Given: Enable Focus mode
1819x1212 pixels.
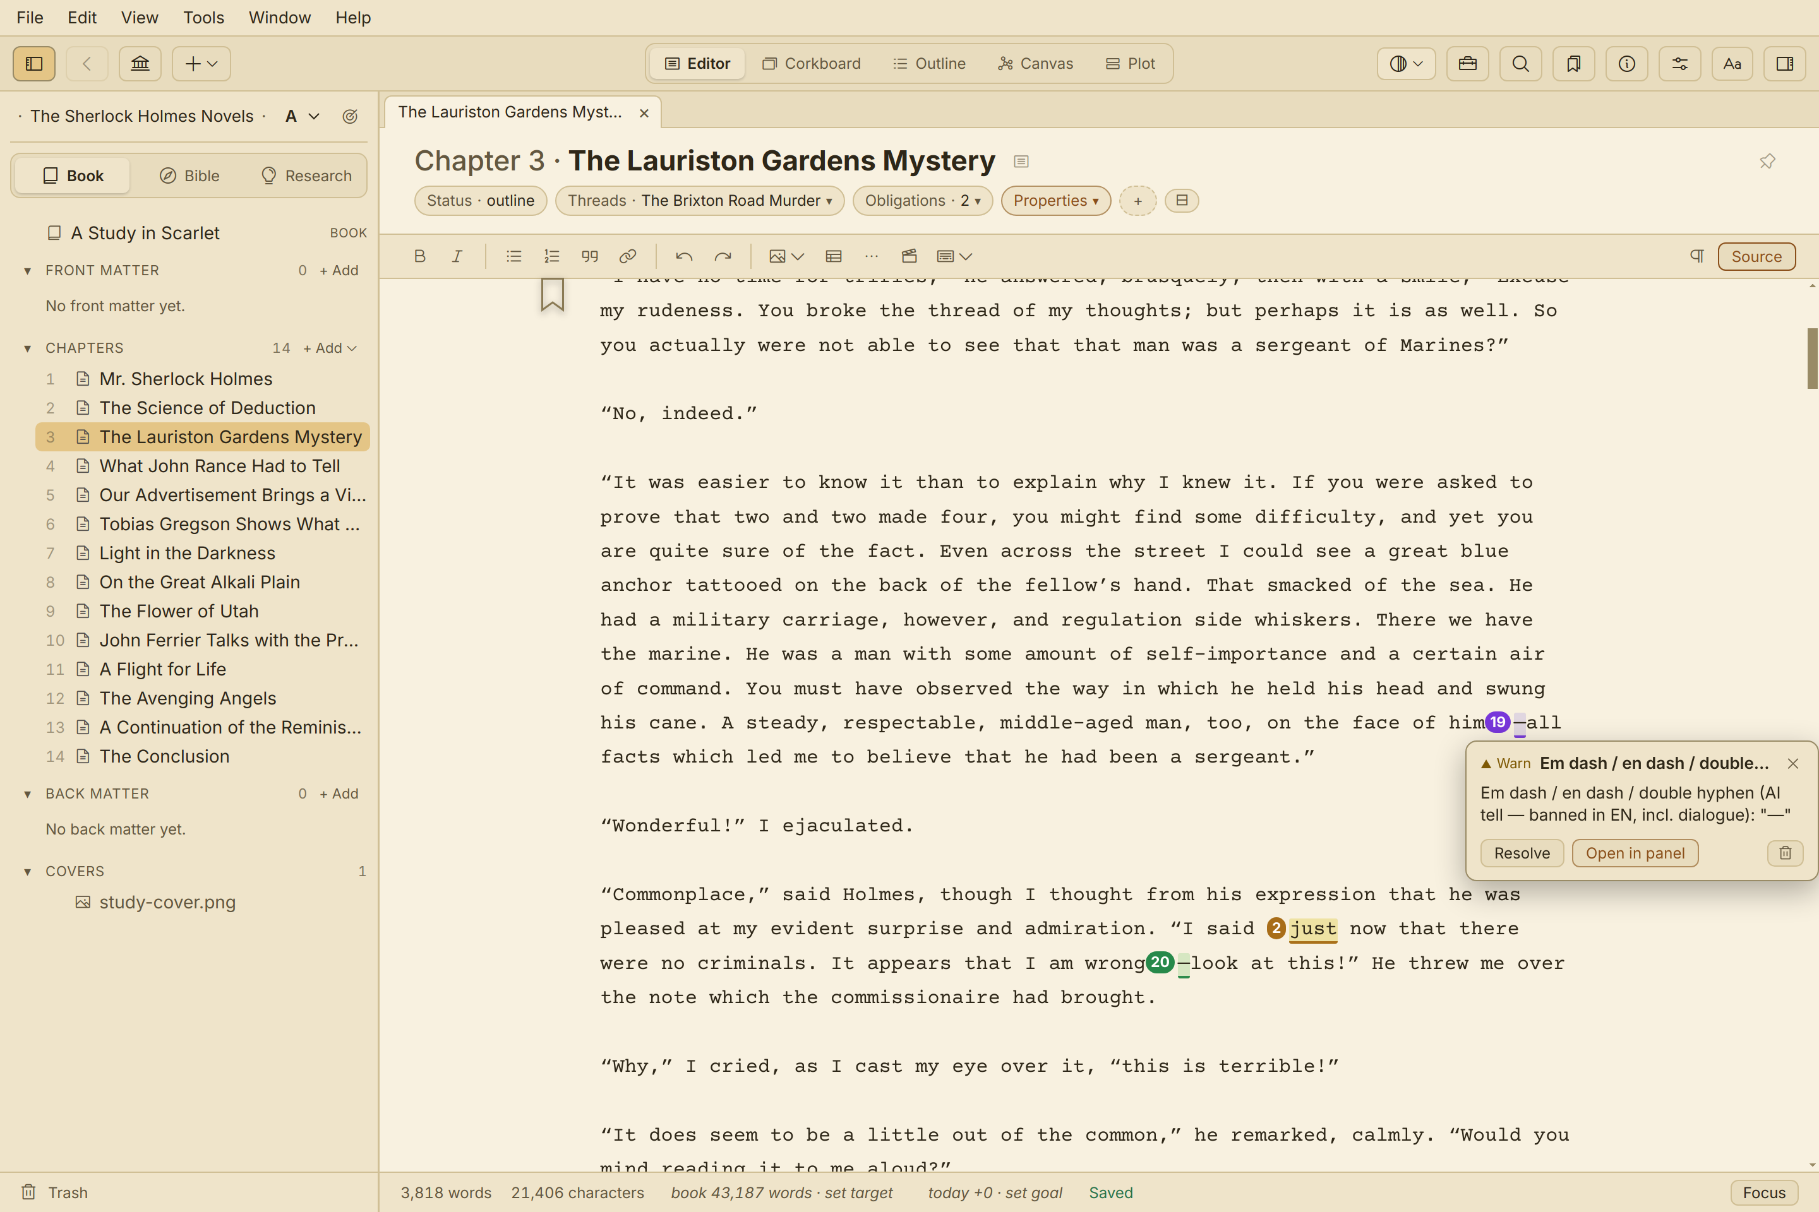Looking at the screenshot, I should pyautogui.click(x=1764, y=1192).
